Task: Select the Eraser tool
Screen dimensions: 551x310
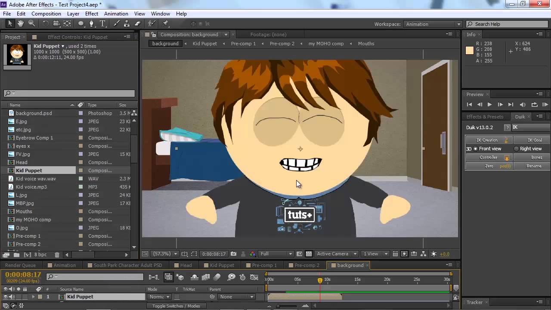Action: click(138, 24)
